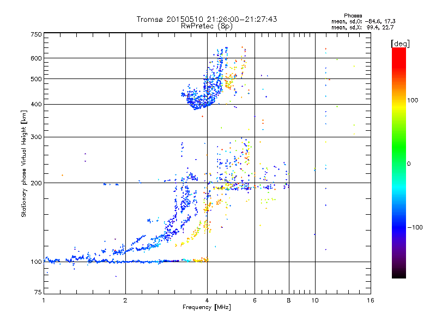Select the 'mean, sd,X: 99.4, 22.7' line
This screenshot has width=436, height=327.
point(362,27)
